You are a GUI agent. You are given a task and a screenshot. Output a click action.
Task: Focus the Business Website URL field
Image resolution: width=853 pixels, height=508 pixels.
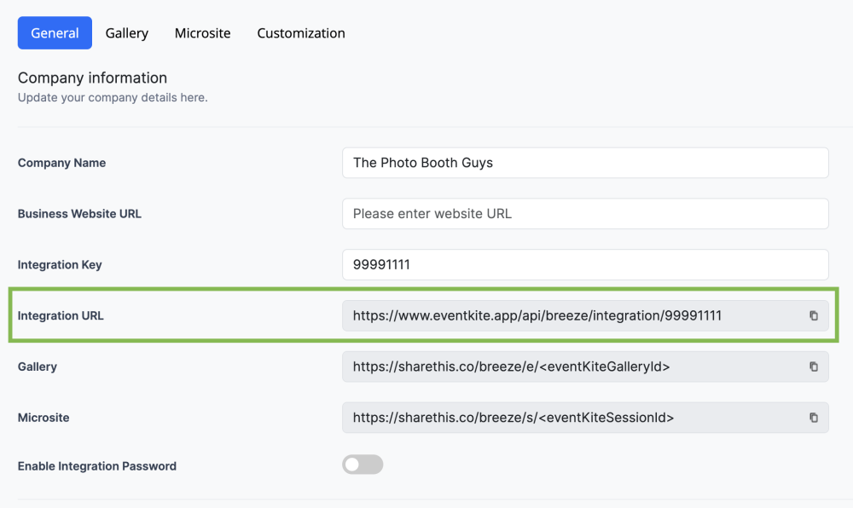pyautogui.click(x=585, y=214)
